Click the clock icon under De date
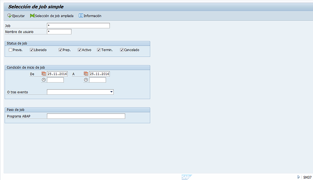This screenshot has height=180, width=313. pos(44,80)
